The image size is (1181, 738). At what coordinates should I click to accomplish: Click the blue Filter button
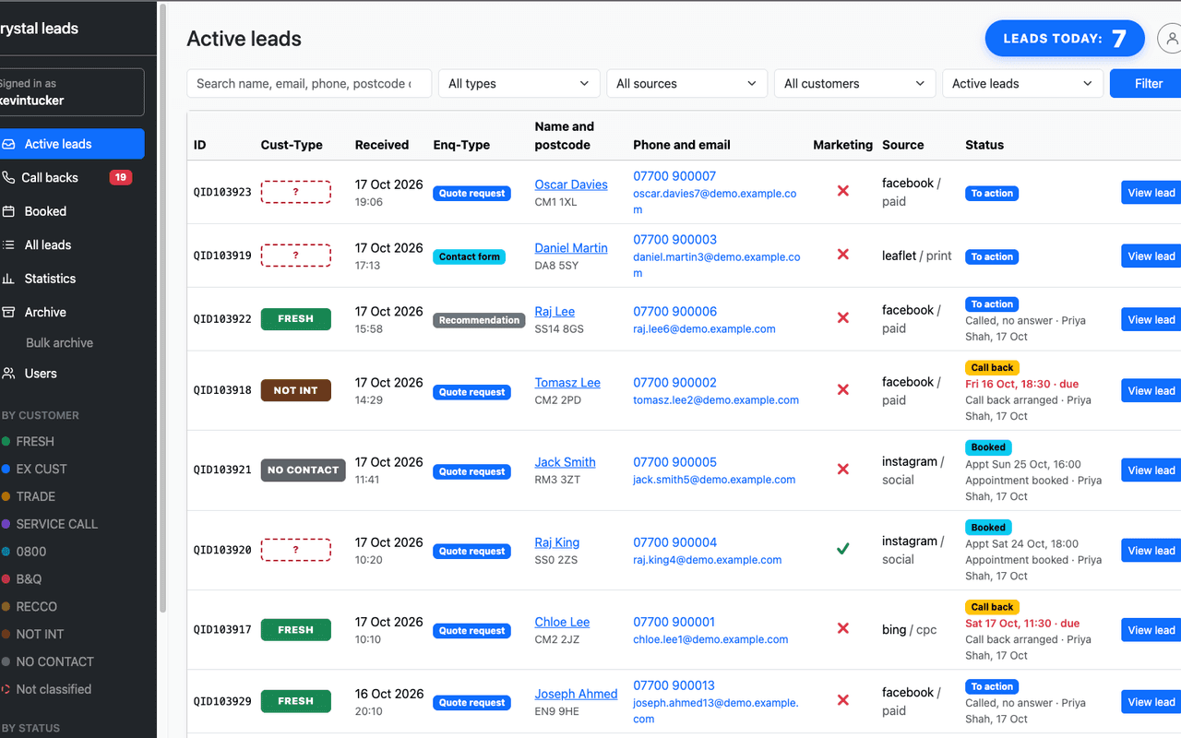(x=1146, y=83)
